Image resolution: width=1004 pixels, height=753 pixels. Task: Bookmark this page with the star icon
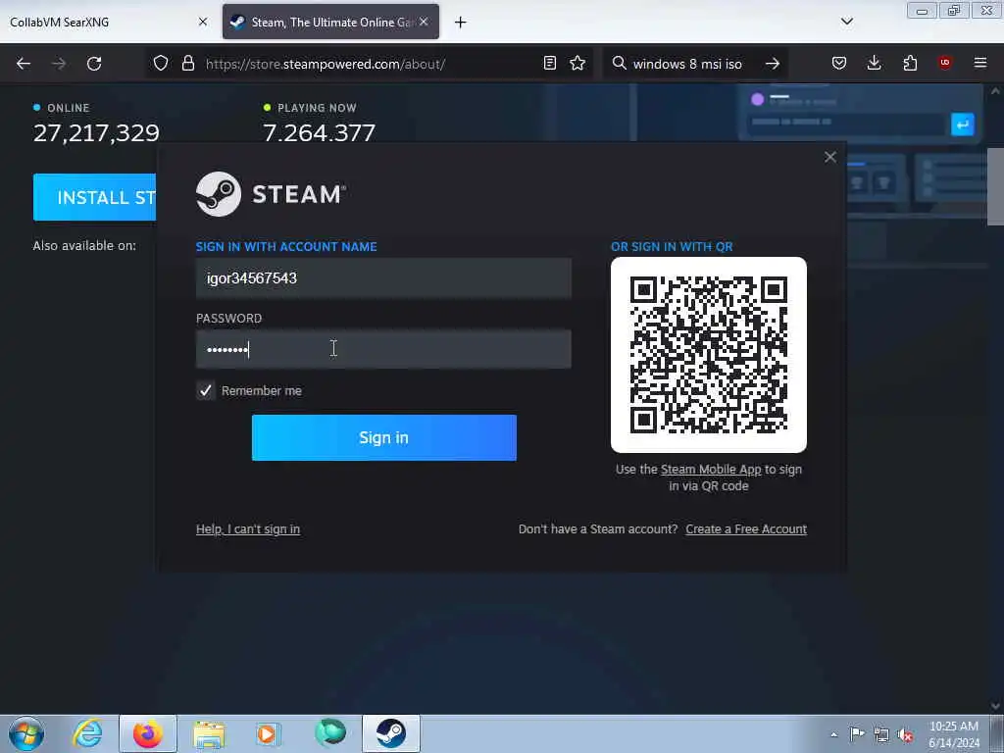click(577, 64)
